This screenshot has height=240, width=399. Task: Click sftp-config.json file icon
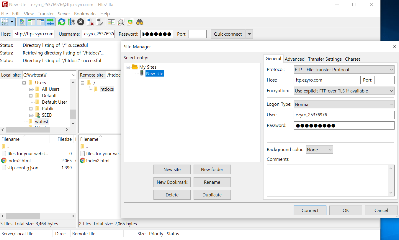tap(4, 168)
